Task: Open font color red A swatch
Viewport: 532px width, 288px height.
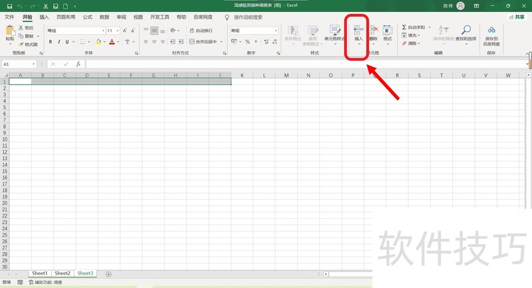Action: point(111,42)
